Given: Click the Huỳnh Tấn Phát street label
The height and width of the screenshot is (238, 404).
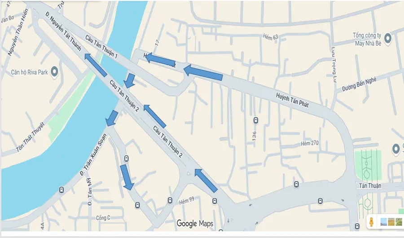Looking at the screenshot, I should click(292, 100).
